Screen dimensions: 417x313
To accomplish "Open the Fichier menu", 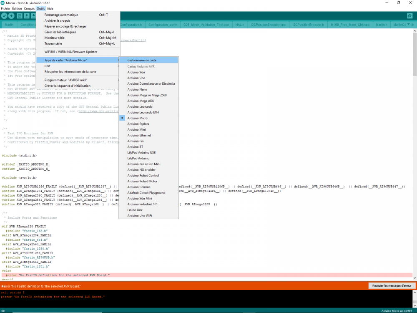I will [x=5, y=8].
